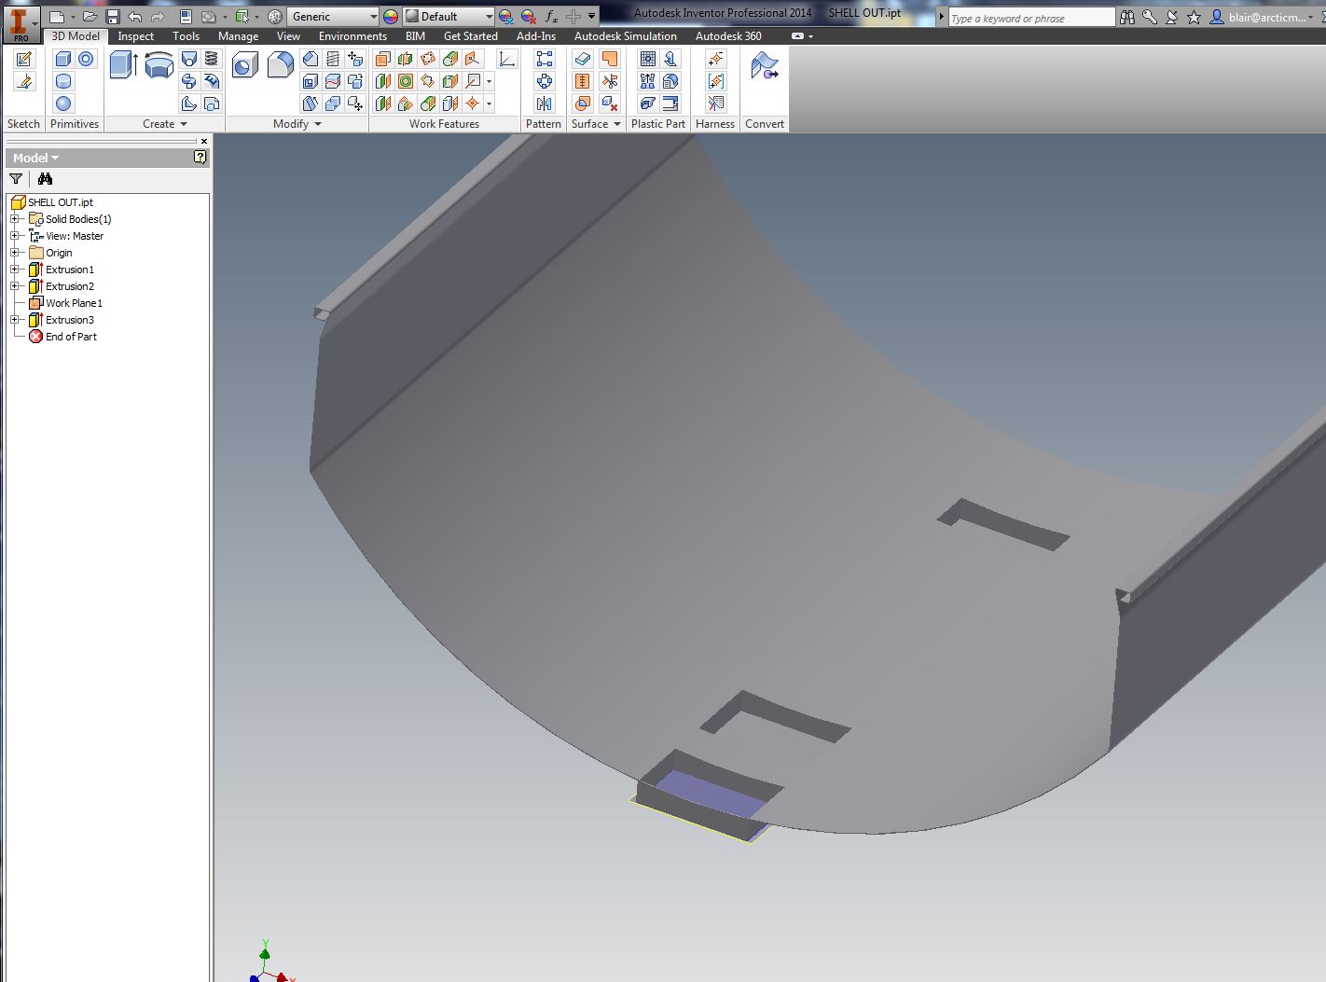Screen dimensions: 1326x982
Task: Expand the Extrusion2 feature node
Action: (14, 286)
